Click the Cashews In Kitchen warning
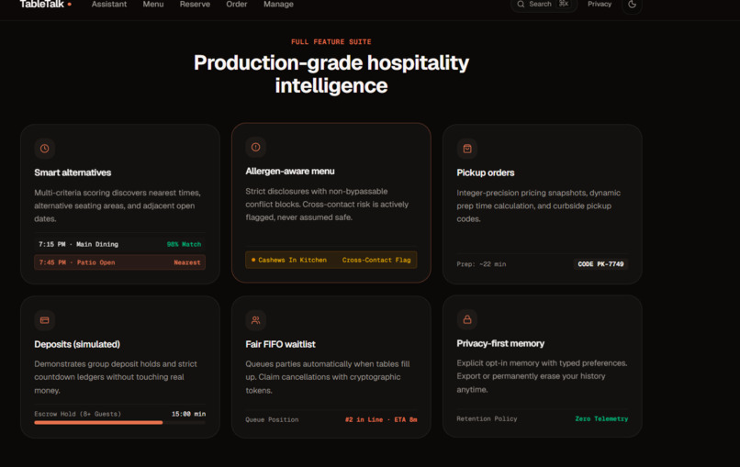Image resolution: width=740 pixels, height=467 pixels. pyautogui.click(x=289, y=260)
